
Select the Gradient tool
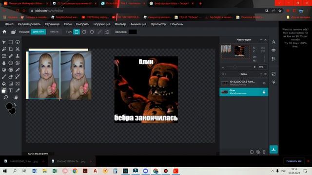pos(11,84)
